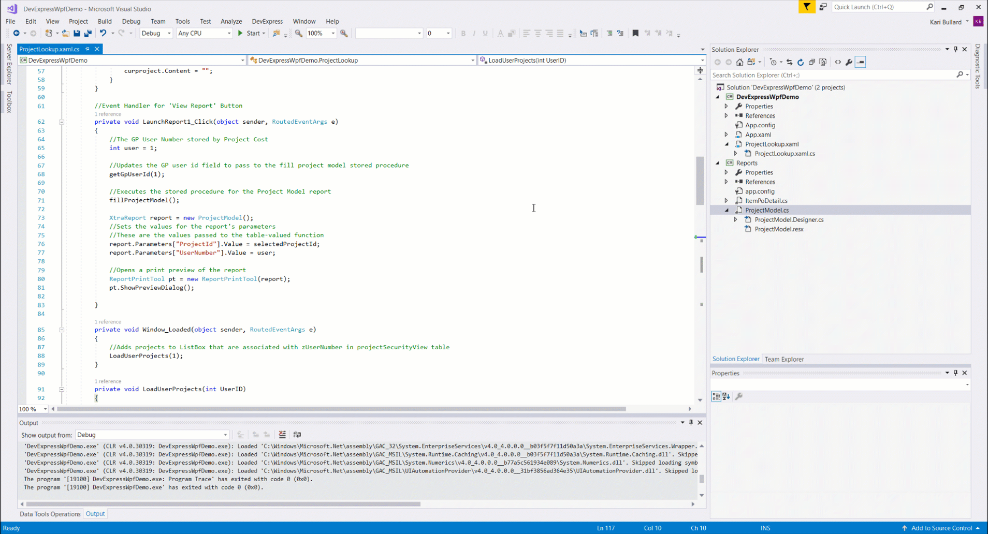
Task: Open the 100% zoom level dropdown in toolbar
Action: click(321, 33)
